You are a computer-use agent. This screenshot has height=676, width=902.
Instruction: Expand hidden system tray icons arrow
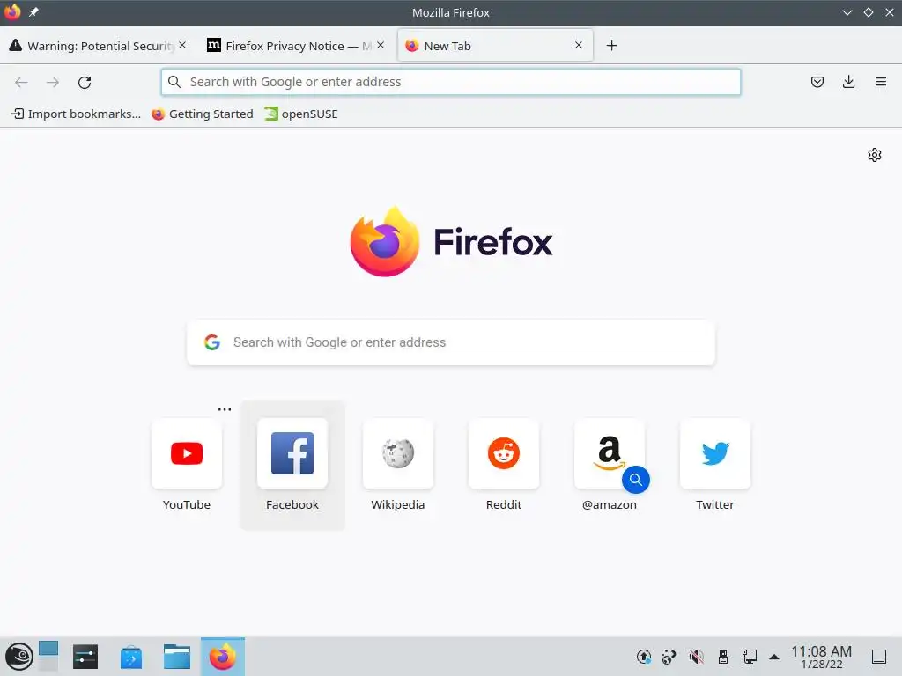(774, 657)
